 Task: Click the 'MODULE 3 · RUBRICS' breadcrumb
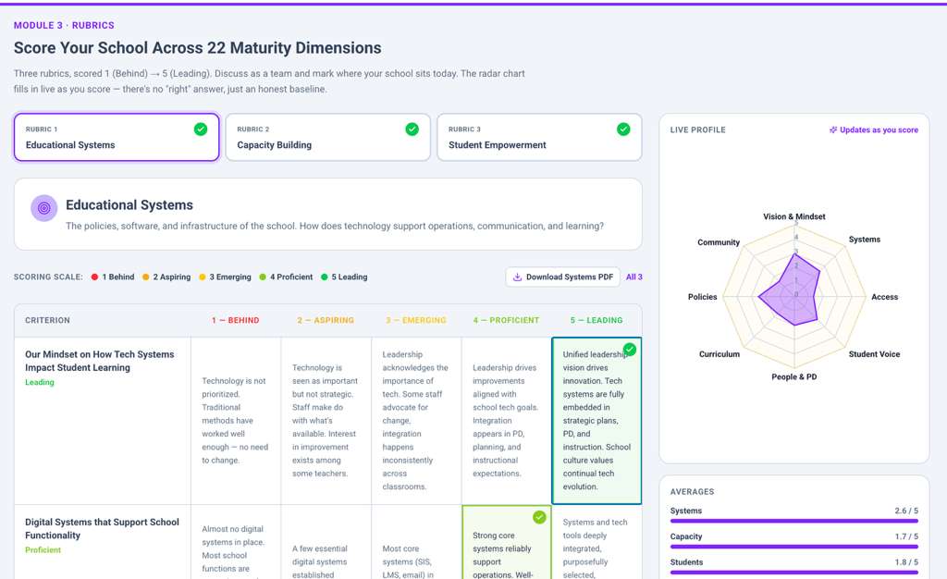[64, 25]
